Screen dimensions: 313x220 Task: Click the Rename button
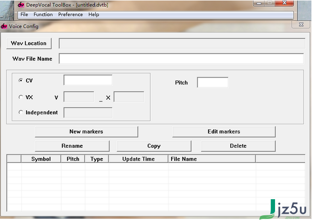(x=72, y=146)
